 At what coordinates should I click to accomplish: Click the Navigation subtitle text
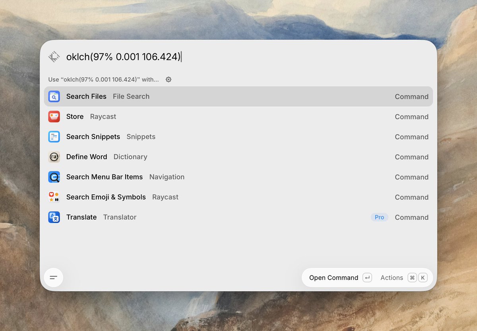coord(167,177)
